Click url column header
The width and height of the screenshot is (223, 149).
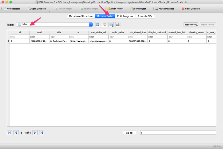[79, 32]
